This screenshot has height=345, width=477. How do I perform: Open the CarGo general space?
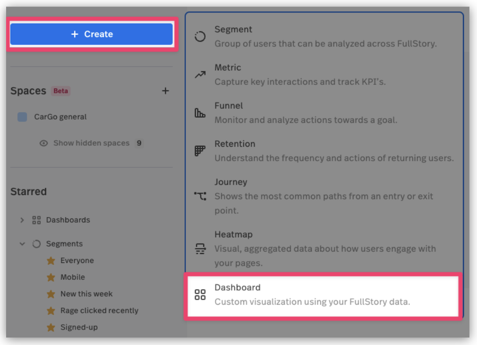pos(60,117)
